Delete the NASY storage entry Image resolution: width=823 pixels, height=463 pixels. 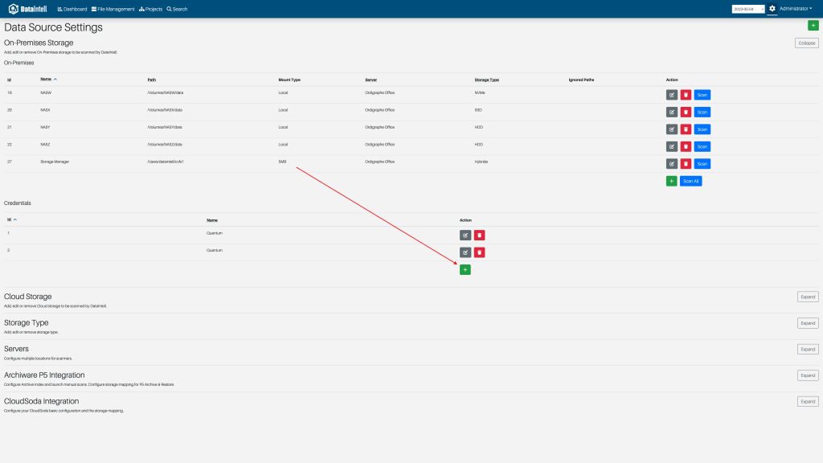coord(686,129)
